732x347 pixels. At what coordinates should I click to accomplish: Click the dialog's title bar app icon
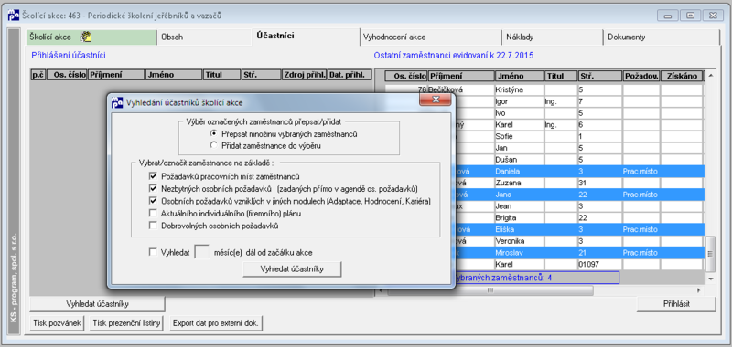117,102
